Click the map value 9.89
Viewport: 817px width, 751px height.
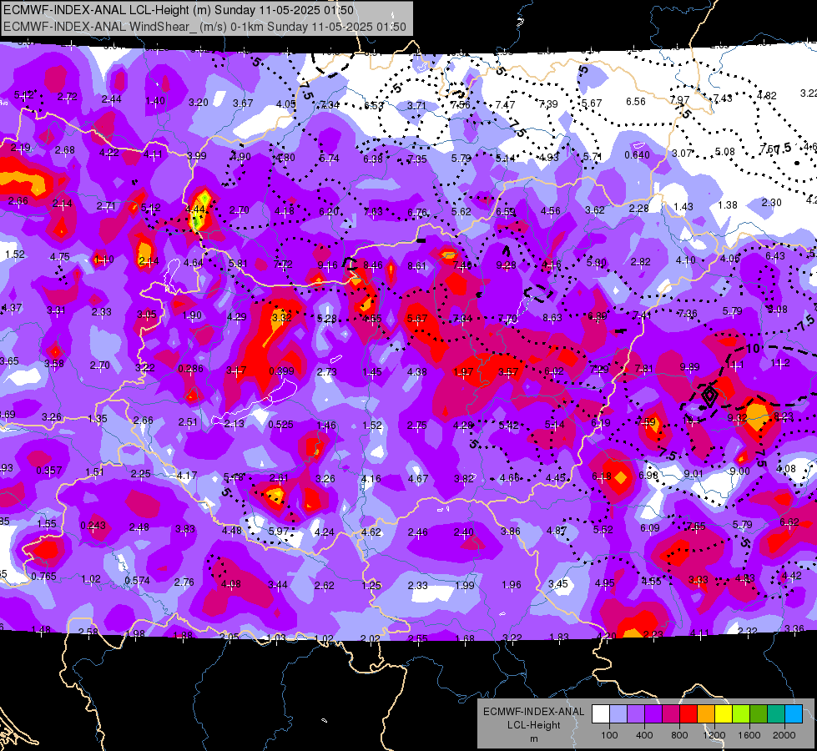click(x=689, y=367)
